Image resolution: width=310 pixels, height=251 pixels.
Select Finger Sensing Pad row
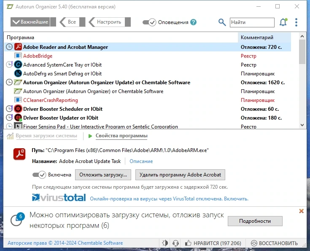coord(148,126)
